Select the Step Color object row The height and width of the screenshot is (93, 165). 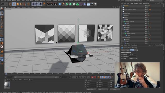coord(127,14)
